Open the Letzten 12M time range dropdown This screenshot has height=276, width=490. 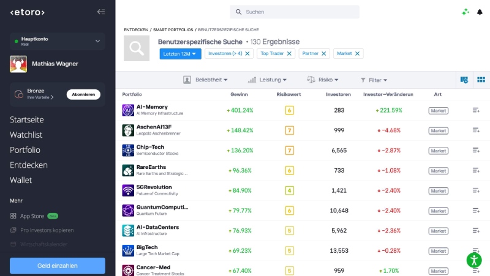[x=180, y=54]
